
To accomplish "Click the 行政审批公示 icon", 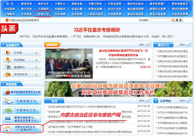I will click(x=8, y=101).
